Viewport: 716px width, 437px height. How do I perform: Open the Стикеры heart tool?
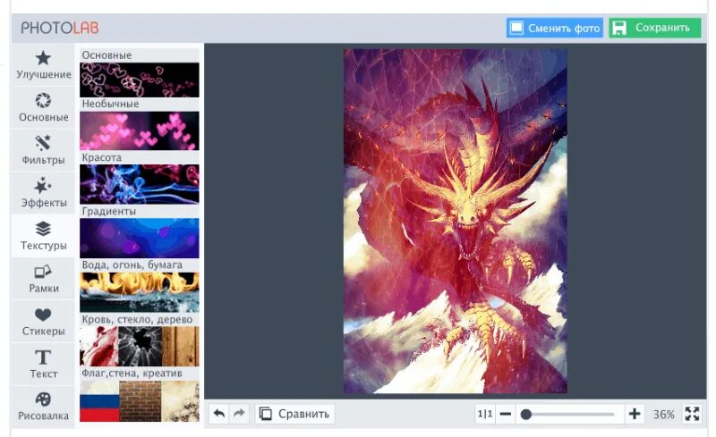tap(43, 322)
